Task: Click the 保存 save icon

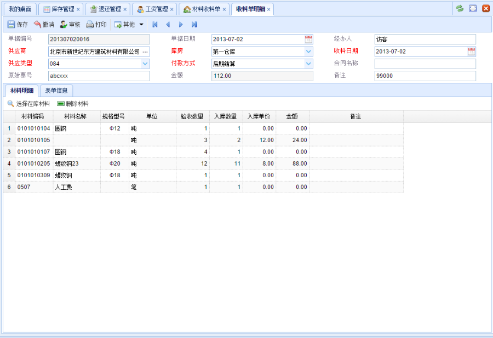Action: pos(10,24)
